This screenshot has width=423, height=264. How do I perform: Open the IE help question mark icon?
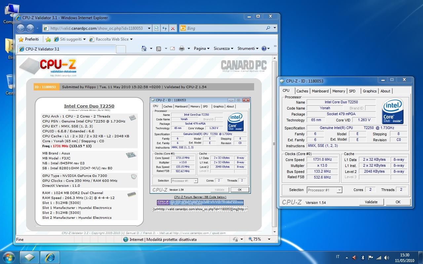pyautogui.click(x=264, y=49)
